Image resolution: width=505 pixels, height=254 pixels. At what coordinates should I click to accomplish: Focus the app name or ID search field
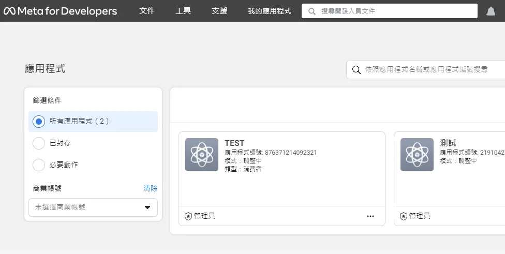(425, 69)
